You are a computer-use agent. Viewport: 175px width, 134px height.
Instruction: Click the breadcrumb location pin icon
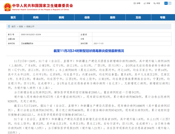tap(9, 27)
